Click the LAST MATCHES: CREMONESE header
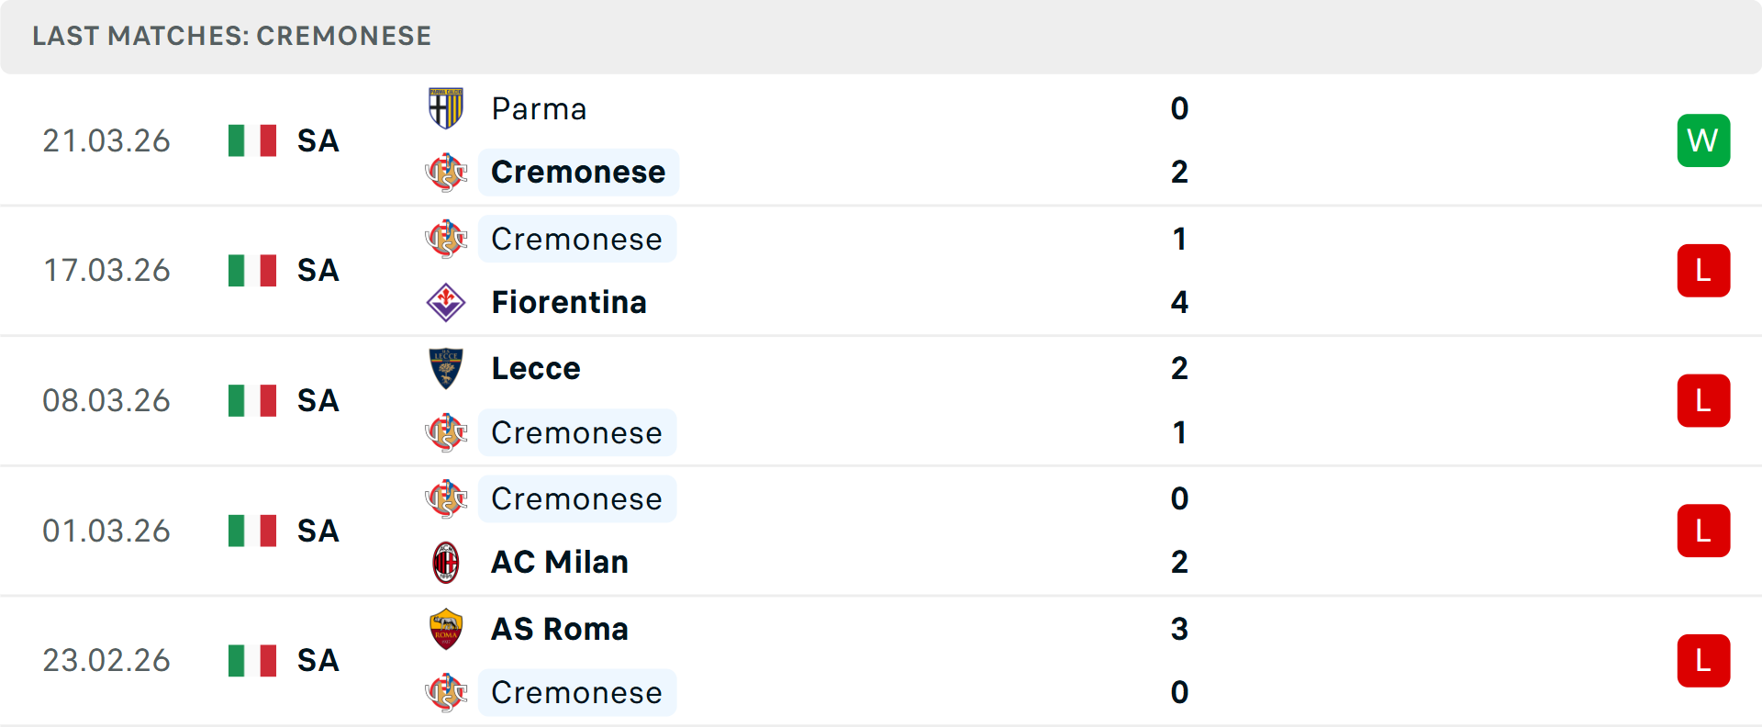This screenshot has height=727, width=1762. [x=231, y=36]
